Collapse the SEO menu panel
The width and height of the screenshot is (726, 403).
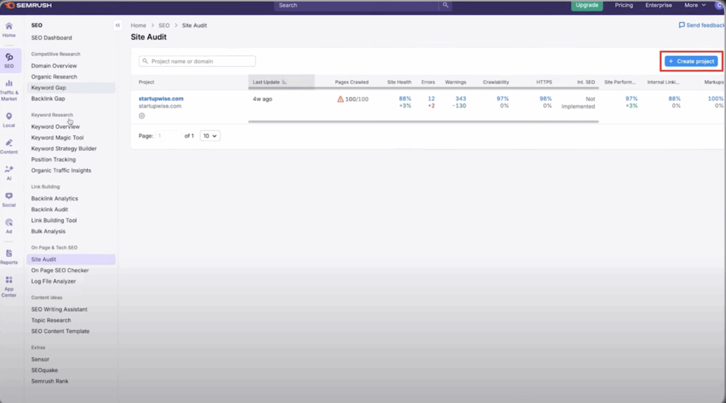(118, 25)
